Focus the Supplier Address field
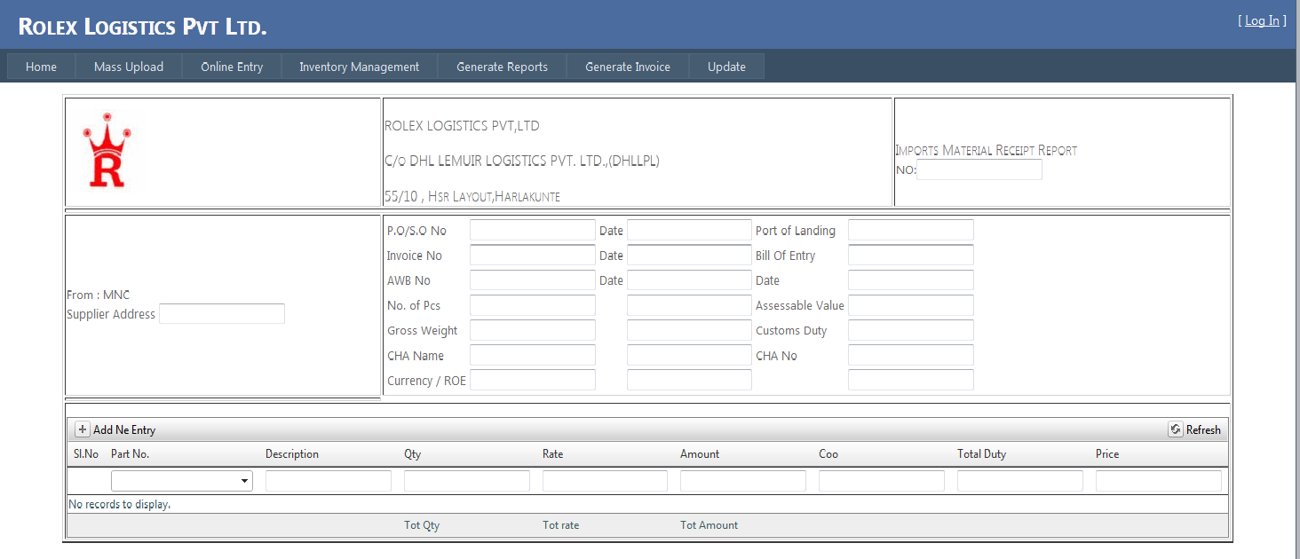The width and height of the screenshot is (1300, 559). click(x=222, y=314)
